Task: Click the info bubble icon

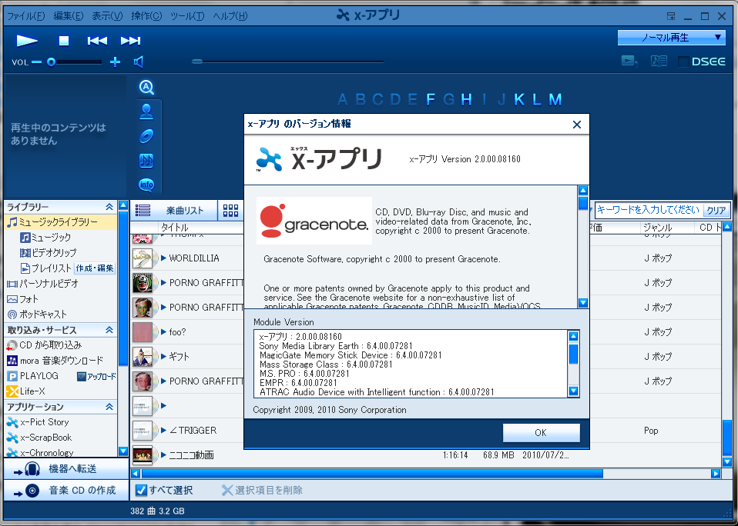Action: [x=146, y=185]
